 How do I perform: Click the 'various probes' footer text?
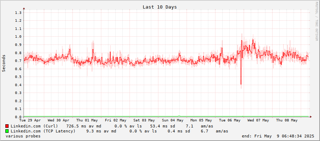pyautogui.click(x=23, y=136)
